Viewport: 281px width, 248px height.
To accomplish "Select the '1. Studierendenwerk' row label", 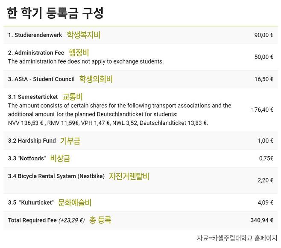I will click(x=35, y=35).
